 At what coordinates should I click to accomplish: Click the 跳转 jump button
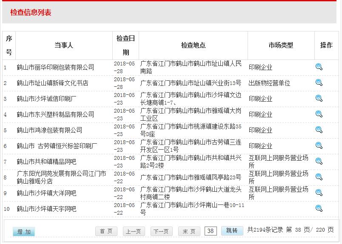coord(232,230)
